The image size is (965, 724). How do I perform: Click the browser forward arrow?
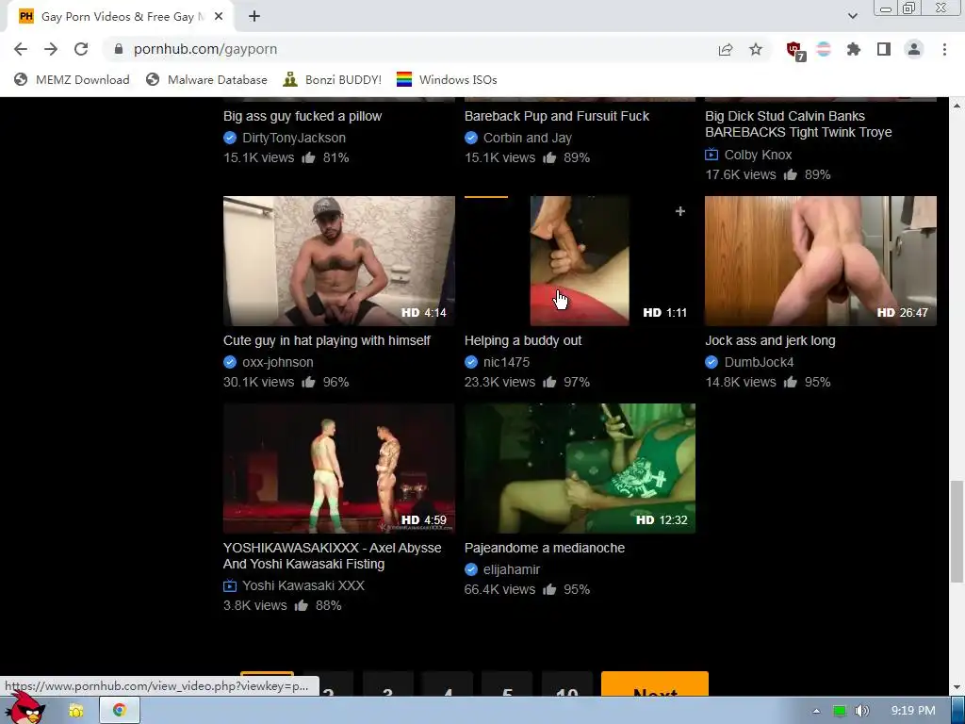coord(51,49)
